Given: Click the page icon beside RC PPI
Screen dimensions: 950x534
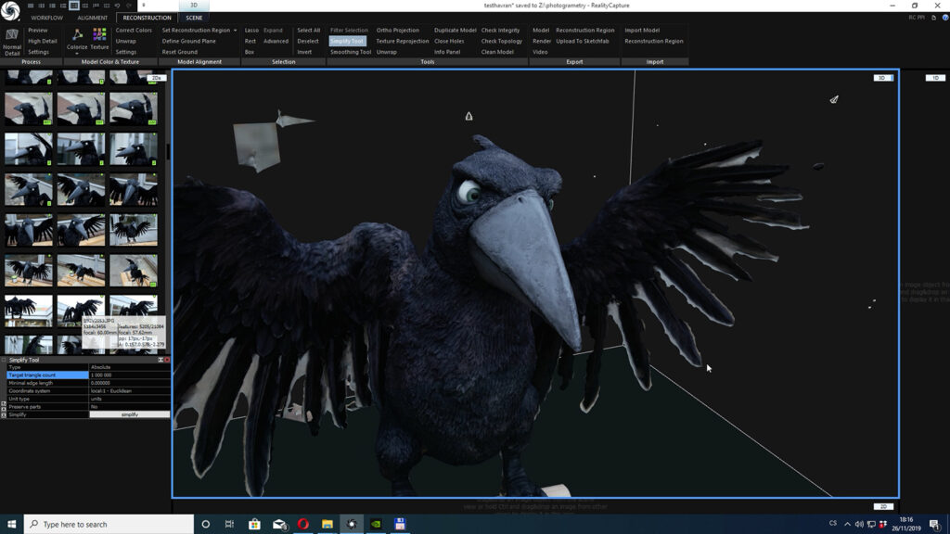Looking at the screenshot, I should click(x=933, y=18).
